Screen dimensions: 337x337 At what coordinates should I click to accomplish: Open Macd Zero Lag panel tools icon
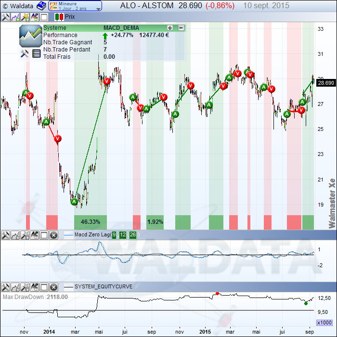[5, 235]
